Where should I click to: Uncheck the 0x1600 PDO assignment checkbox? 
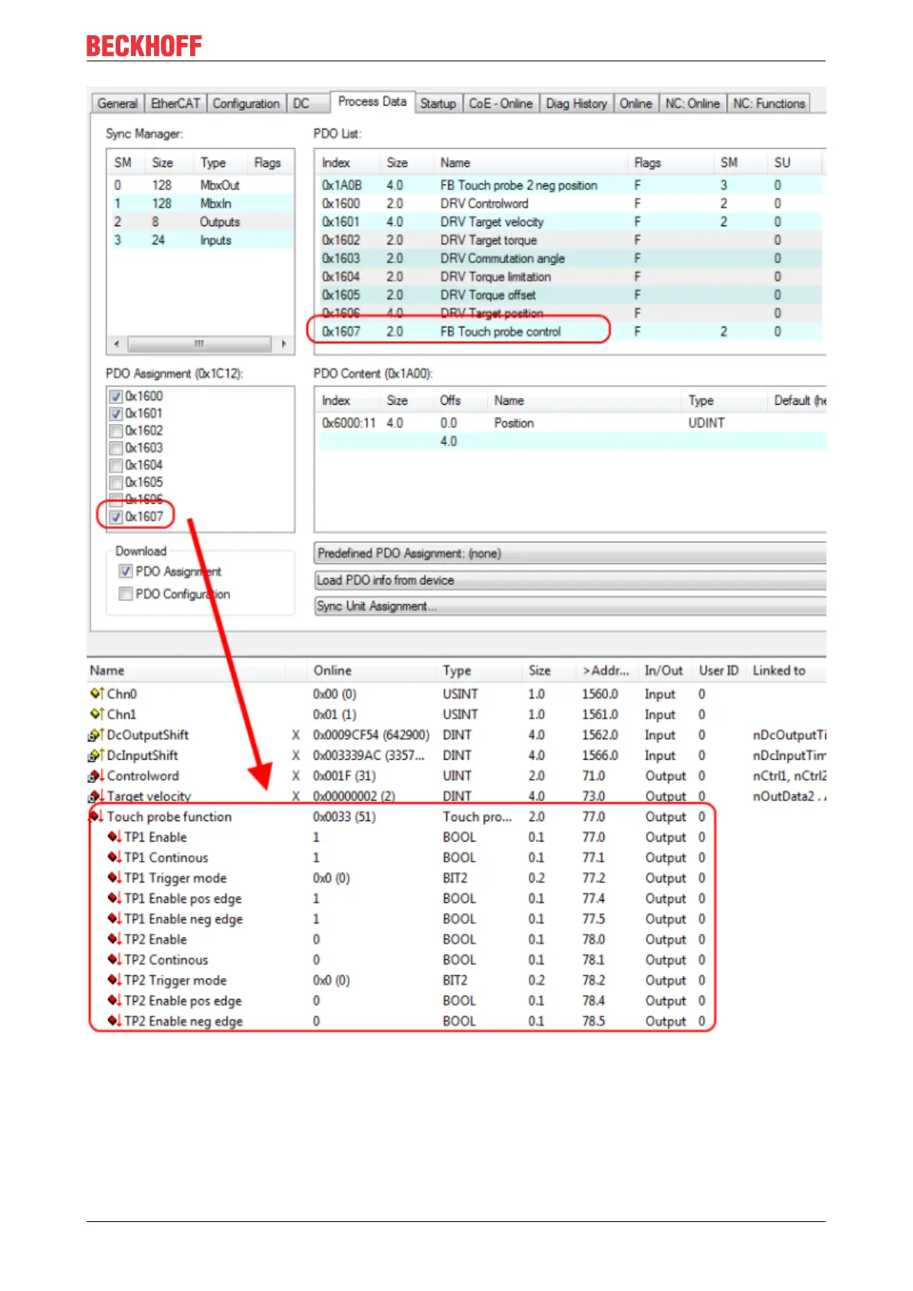tap(116, 396)
